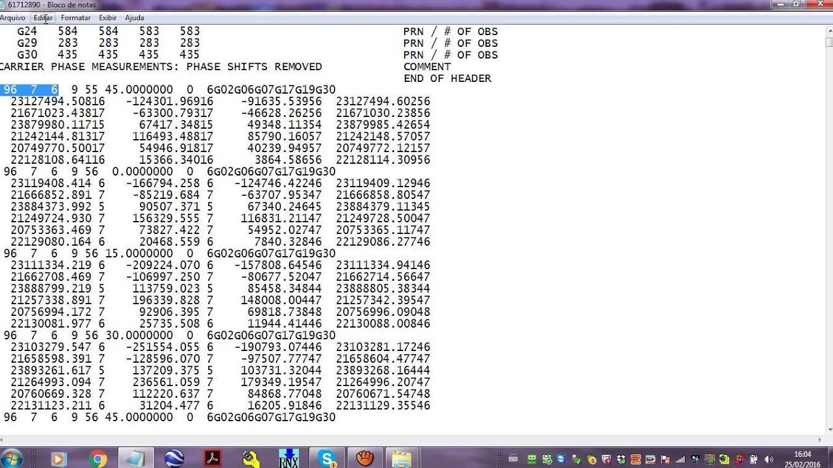Open the RNX converter taskbar icon
This screenshot has height=468, width=833.
click(289, 460)
